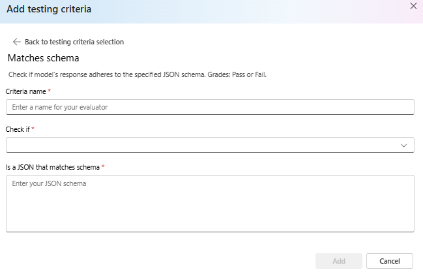
Task: Click the Criteria name label
Action: tap(25, 91)
